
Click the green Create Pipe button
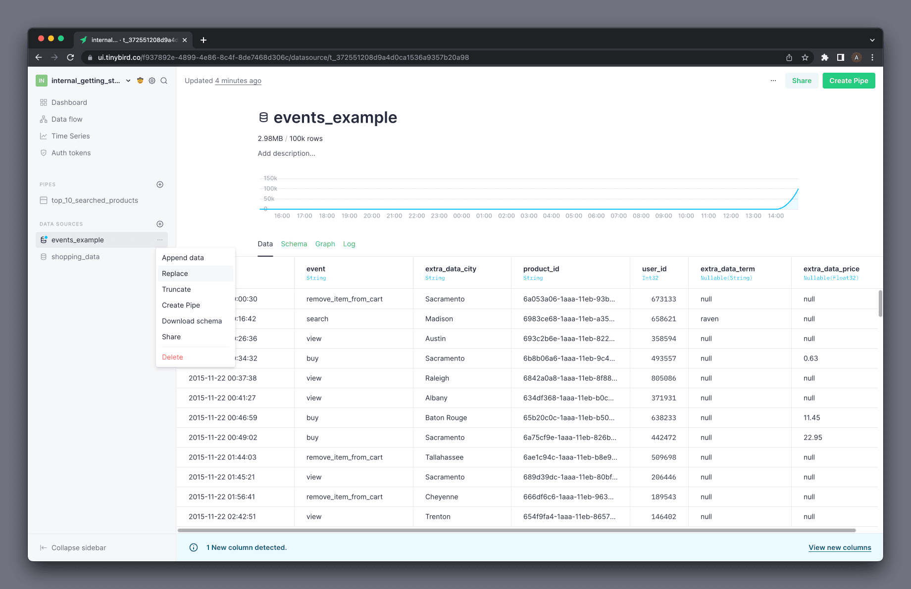pos(849,81)
